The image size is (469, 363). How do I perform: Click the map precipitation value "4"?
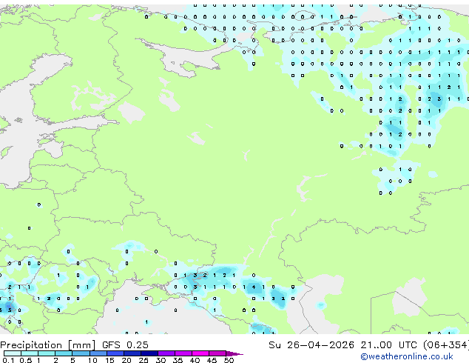pos(254,287)
